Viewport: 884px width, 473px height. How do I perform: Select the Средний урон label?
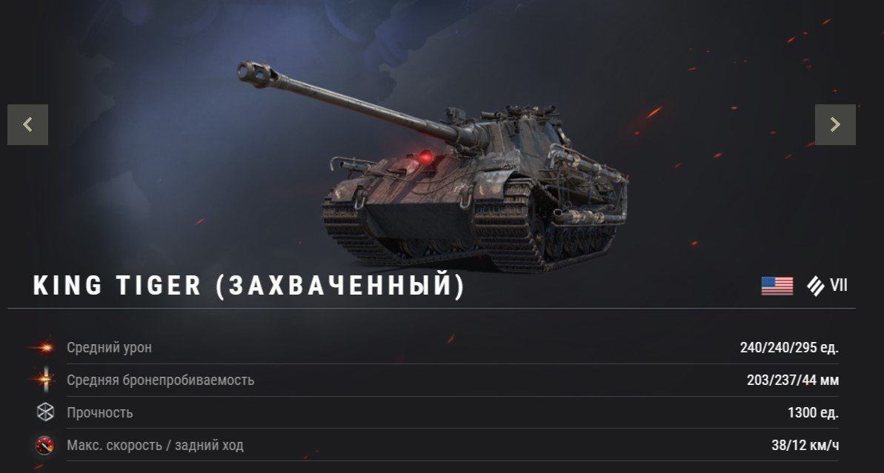coord(110,347)
